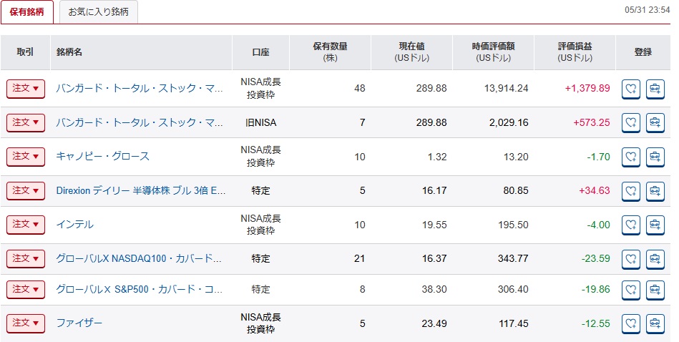Heart icon for Direxion semiconductor row
Image resolution: width=679 pixels, height=342 pixels.
(631, 191)
